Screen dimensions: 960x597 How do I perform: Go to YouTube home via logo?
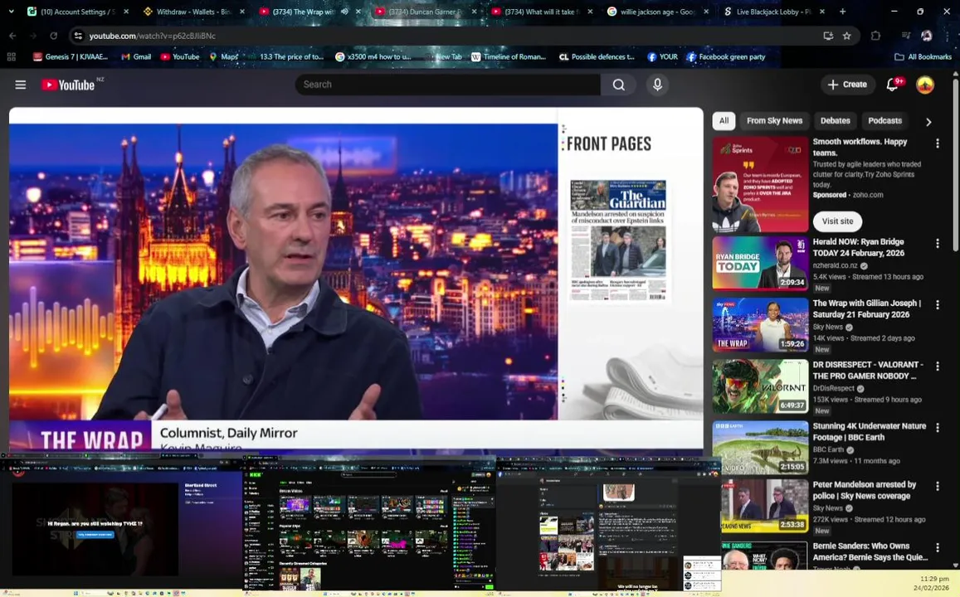tap(68, 85)
